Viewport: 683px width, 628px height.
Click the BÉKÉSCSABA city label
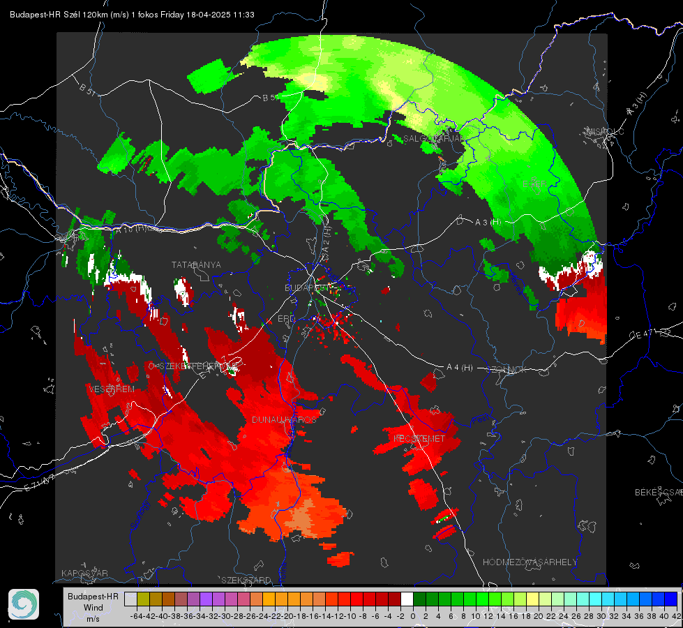[659, 493]
